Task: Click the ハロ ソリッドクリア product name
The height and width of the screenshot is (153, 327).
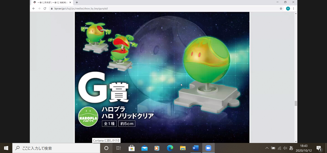Action: [x=128, y=116]
